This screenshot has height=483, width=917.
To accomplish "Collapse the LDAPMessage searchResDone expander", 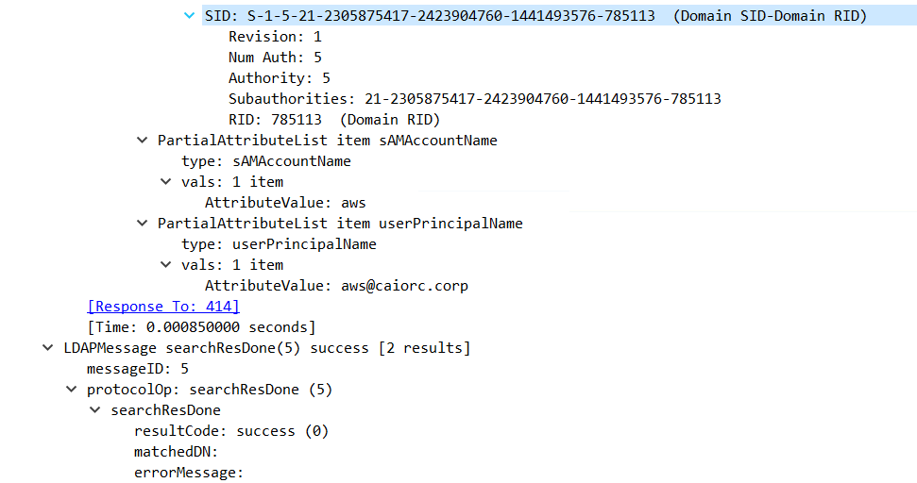I will tap(48, 348).
